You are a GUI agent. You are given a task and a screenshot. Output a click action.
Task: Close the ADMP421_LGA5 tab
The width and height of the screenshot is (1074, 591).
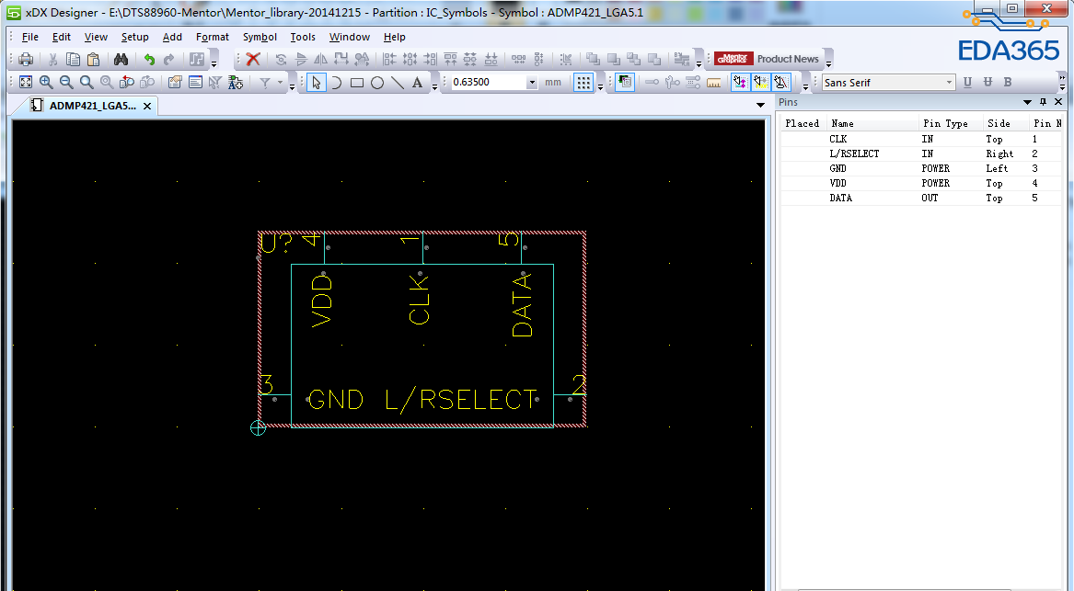pos(147,106)
